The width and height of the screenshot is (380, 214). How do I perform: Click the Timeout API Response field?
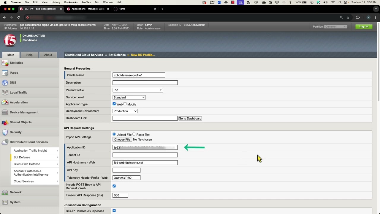coord(120,195)
